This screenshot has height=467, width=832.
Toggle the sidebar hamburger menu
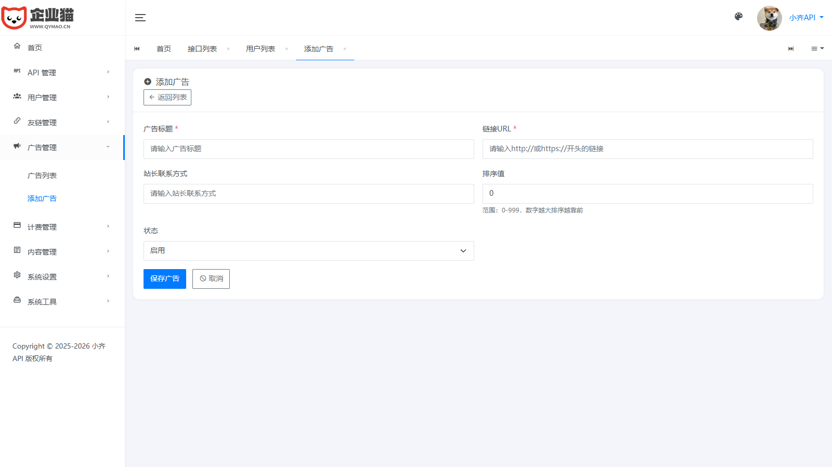click(x=140, y=18)
